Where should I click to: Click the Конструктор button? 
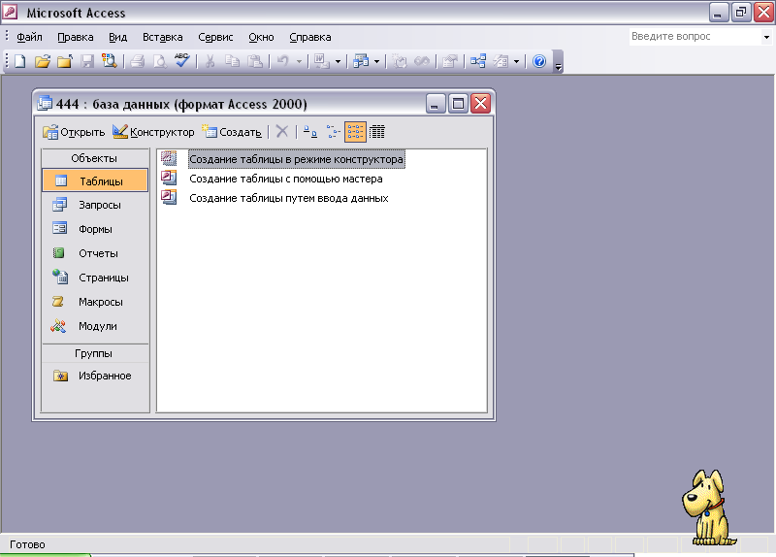coord(153,132)
